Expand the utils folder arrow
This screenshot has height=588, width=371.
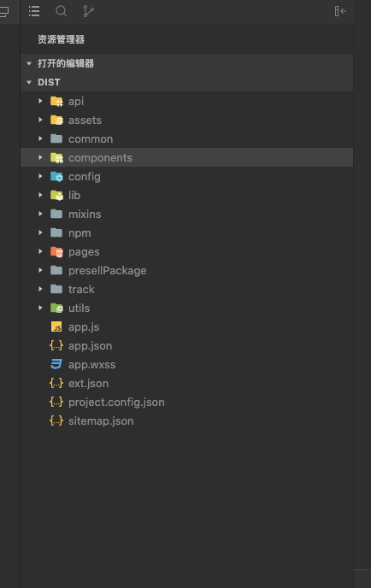pos(40,308)
